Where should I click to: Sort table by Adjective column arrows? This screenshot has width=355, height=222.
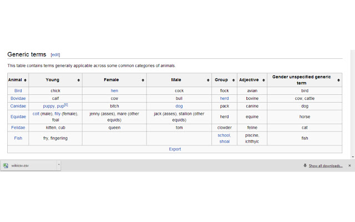pos(263,80)
